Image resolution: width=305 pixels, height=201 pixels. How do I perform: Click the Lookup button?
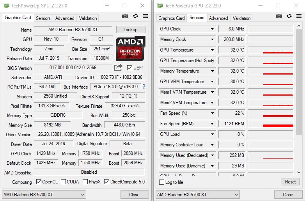pyautogui.click(x=131, y=30)
